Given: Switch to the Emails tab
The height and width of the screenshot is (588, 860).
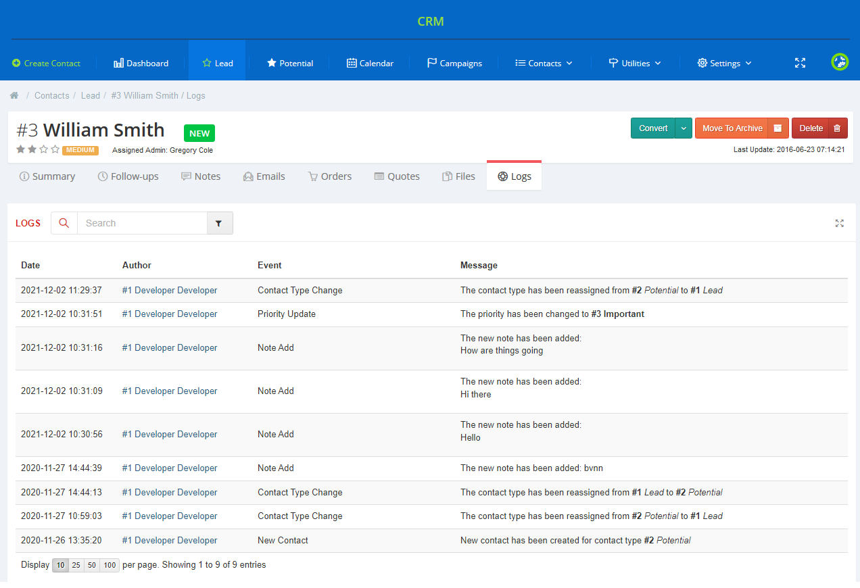Looking at the screenshot, I should tap(264, 176).
